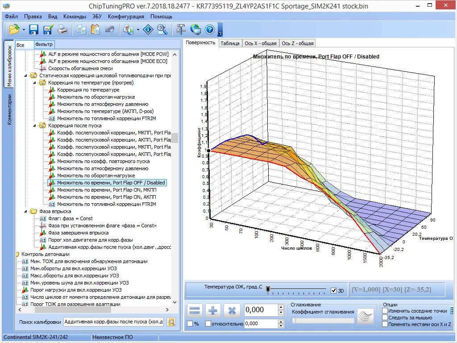Click the Print toolbar icon
This screenshot has width=457, height=343.
pyautogui.click(x=62, y=29)
